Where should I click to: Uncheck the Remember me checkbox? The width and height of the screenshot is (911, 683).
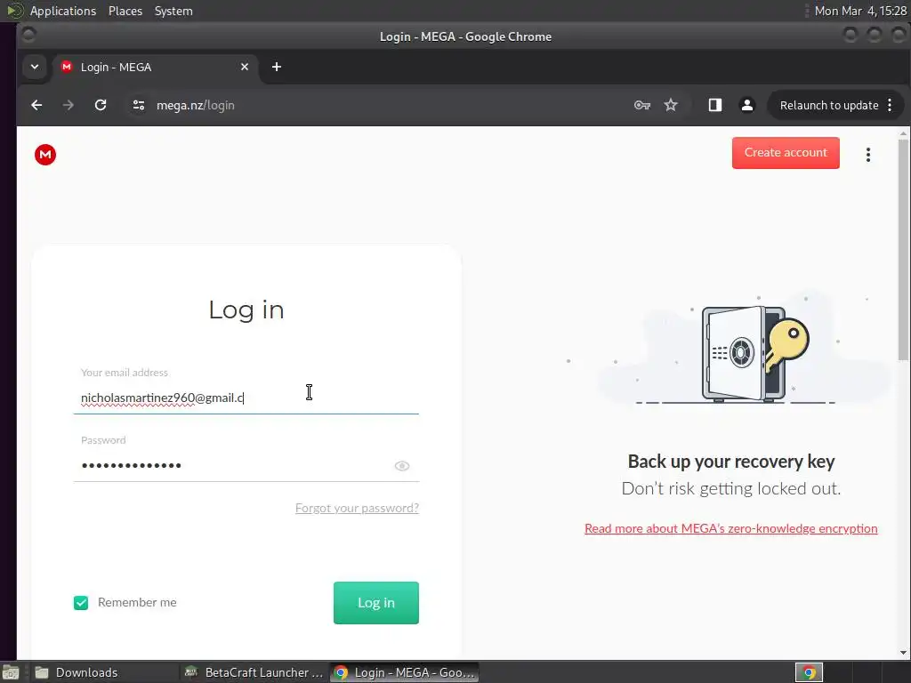[81, 603]
